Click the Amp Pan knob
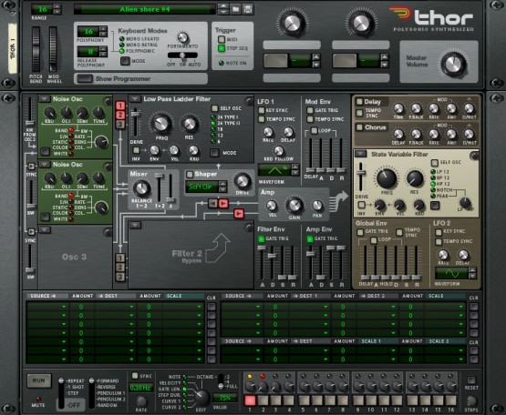 [317, 206]
